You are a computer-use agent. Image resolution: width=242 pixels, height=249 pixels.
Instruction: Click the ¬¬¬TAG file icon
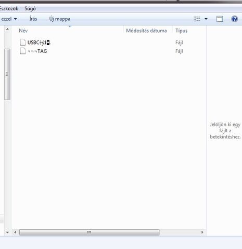[23, 51]
